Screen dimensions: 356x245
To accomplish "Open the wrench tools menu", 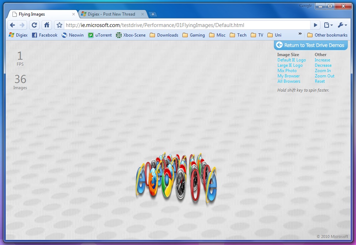I will pyautogui.click(x=342, y=25).
